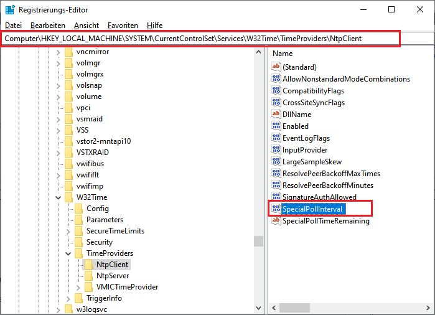Viewport: 435px width, 315px height.
Task: Collapse the W32Time tree node
Action: tap(58, 197)
